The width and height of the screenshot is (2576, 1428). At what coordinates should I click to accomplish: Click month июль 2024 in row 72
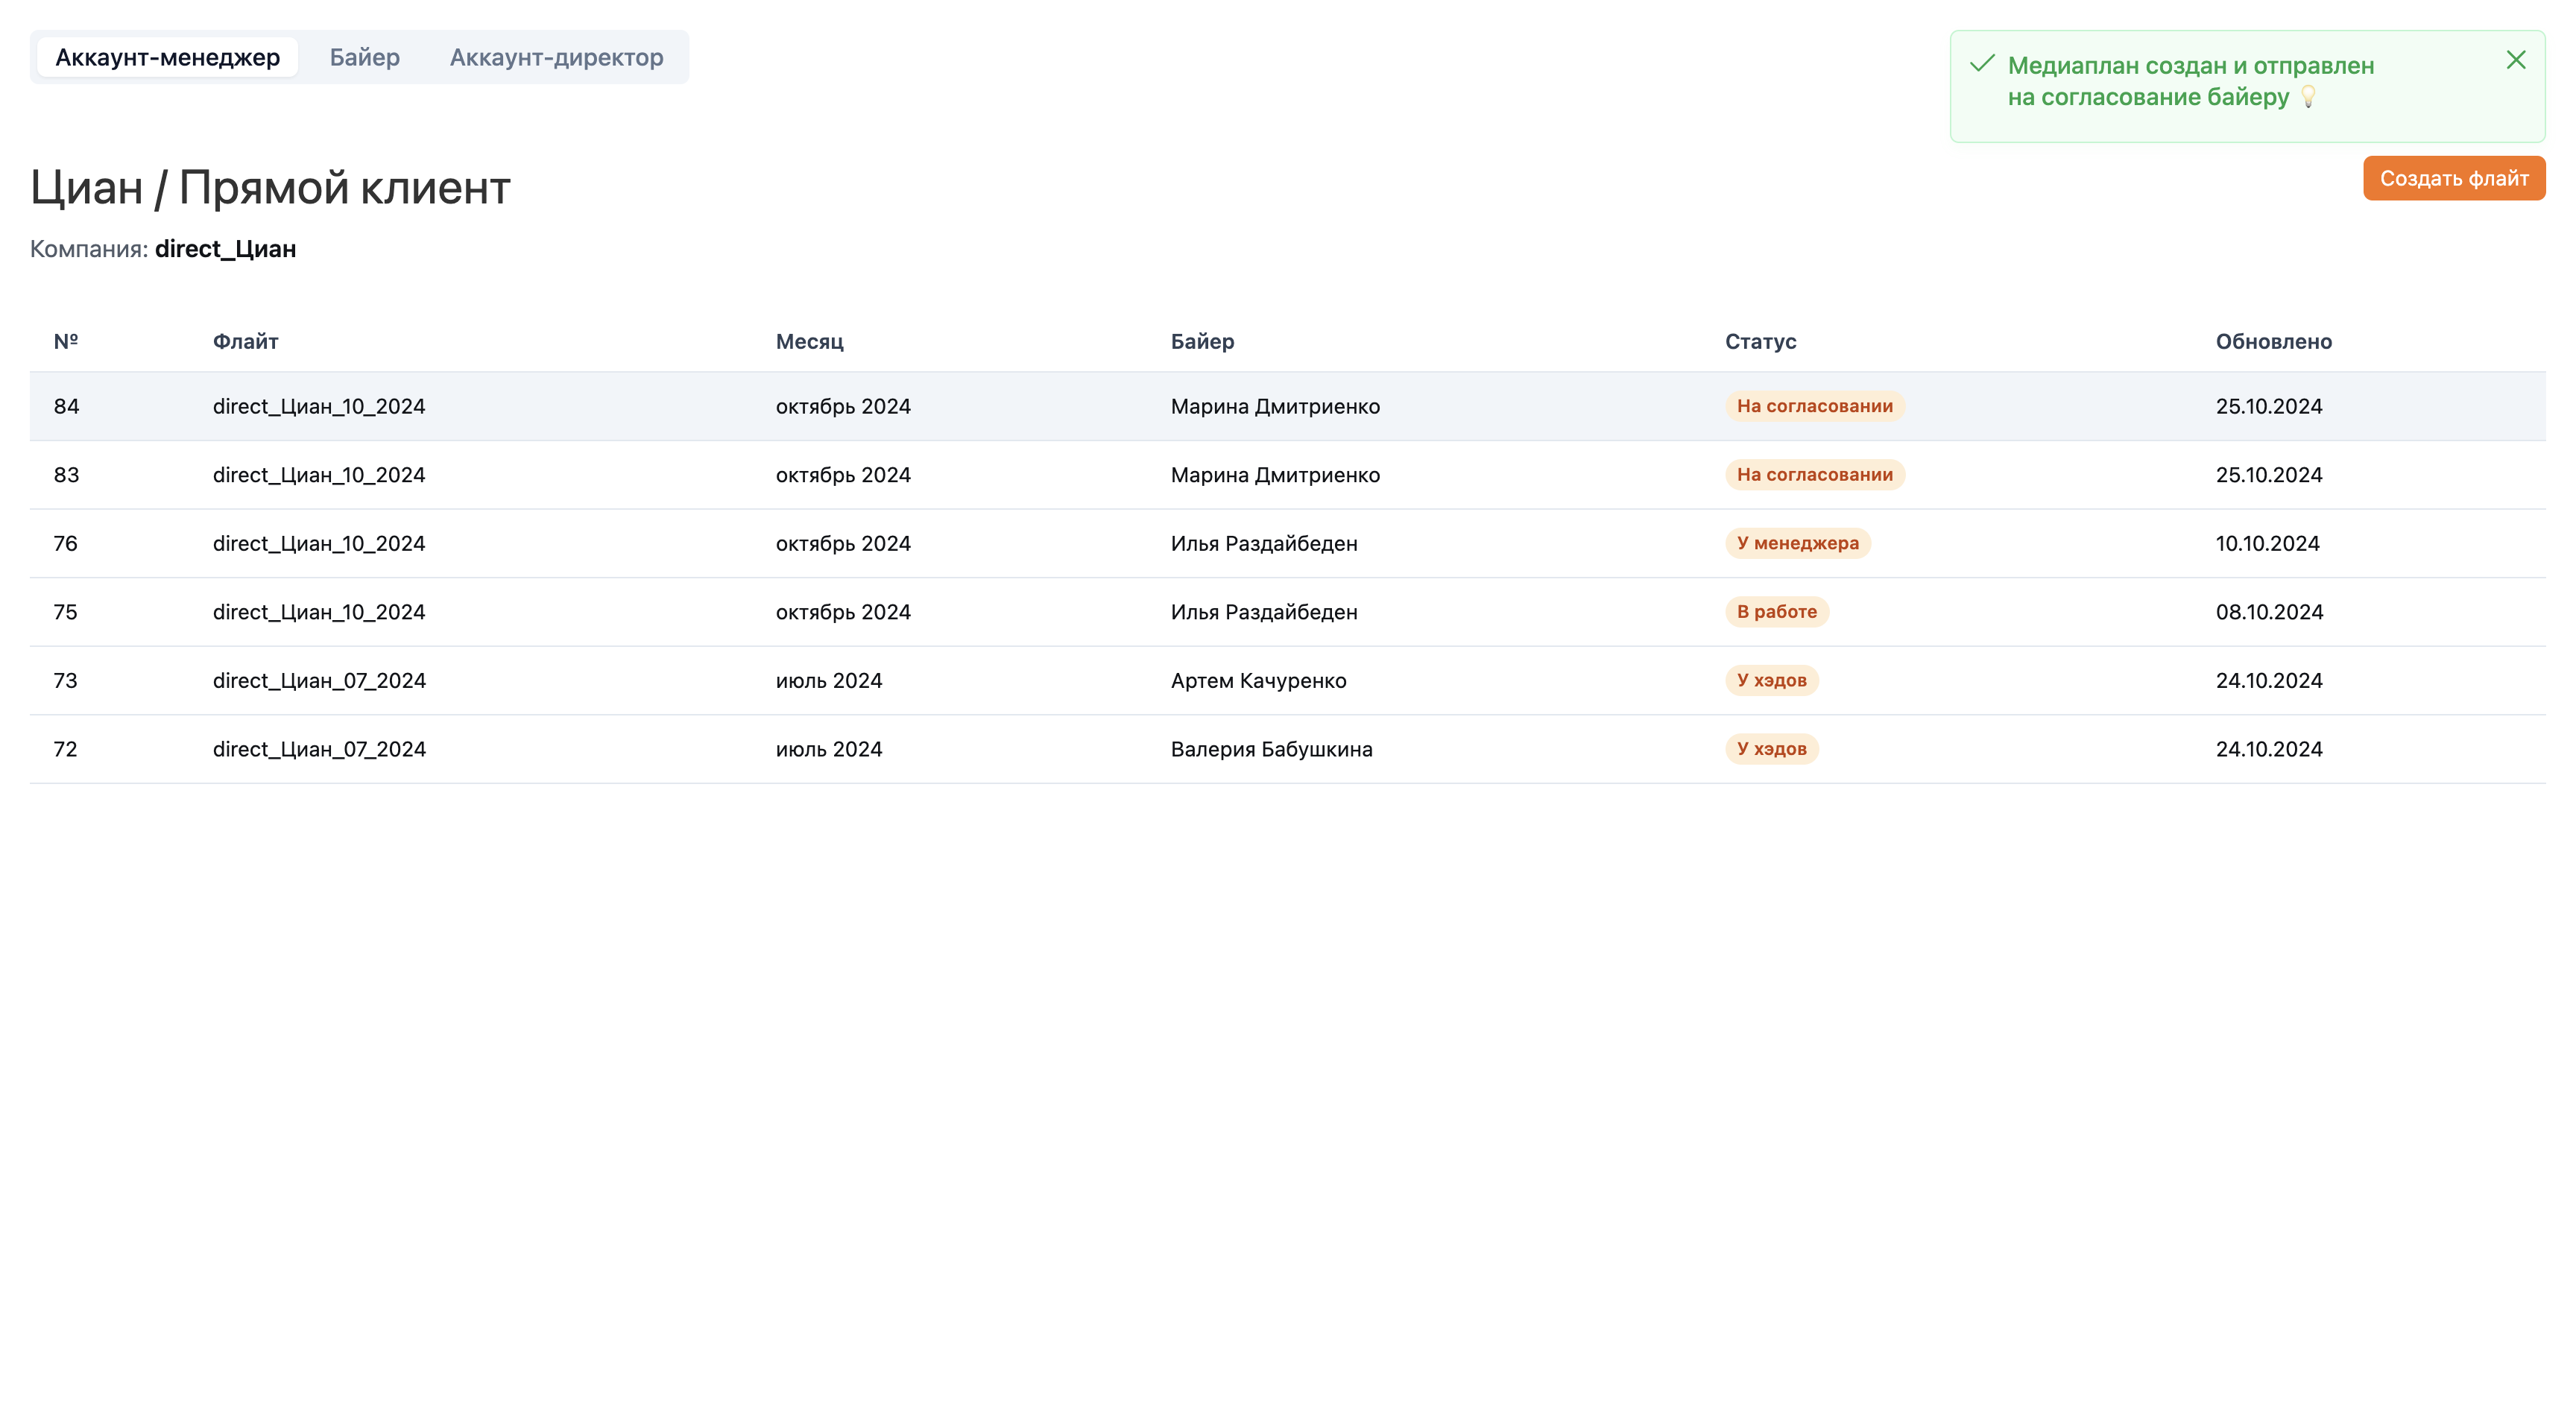(829, 749)
